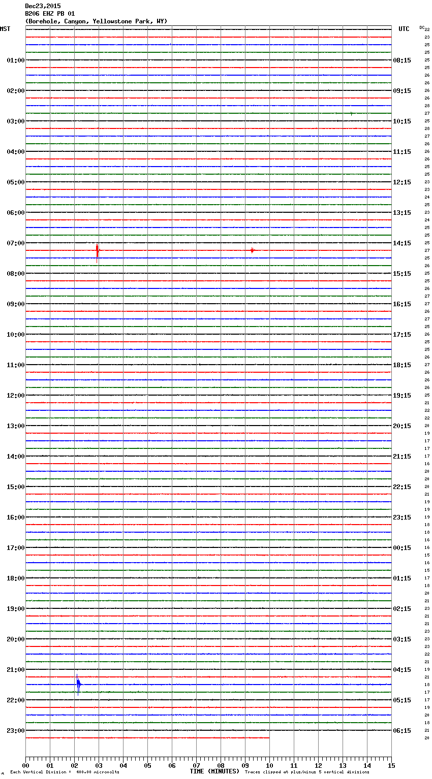Screen dimensions: 432x779
Task: Click minute axis label 02
Action: 74,765
